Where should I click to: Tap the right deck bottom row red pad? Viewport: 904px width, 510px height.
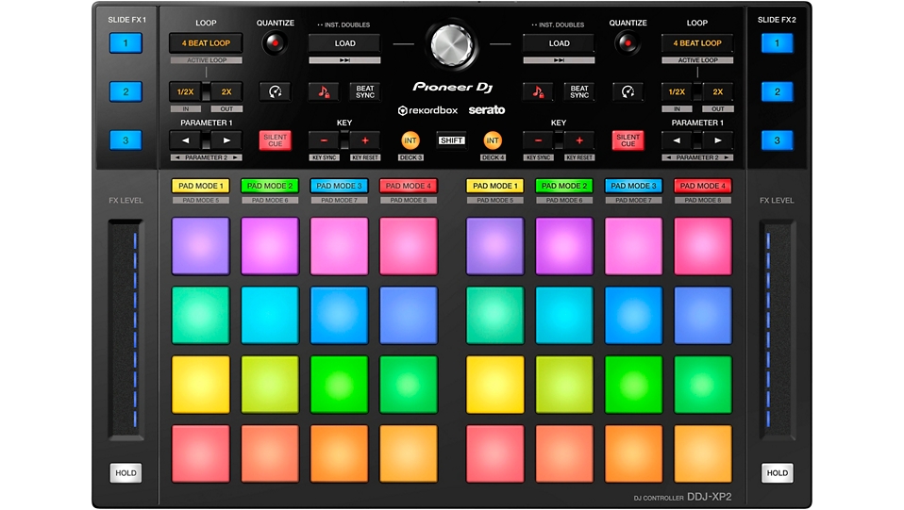495,453
